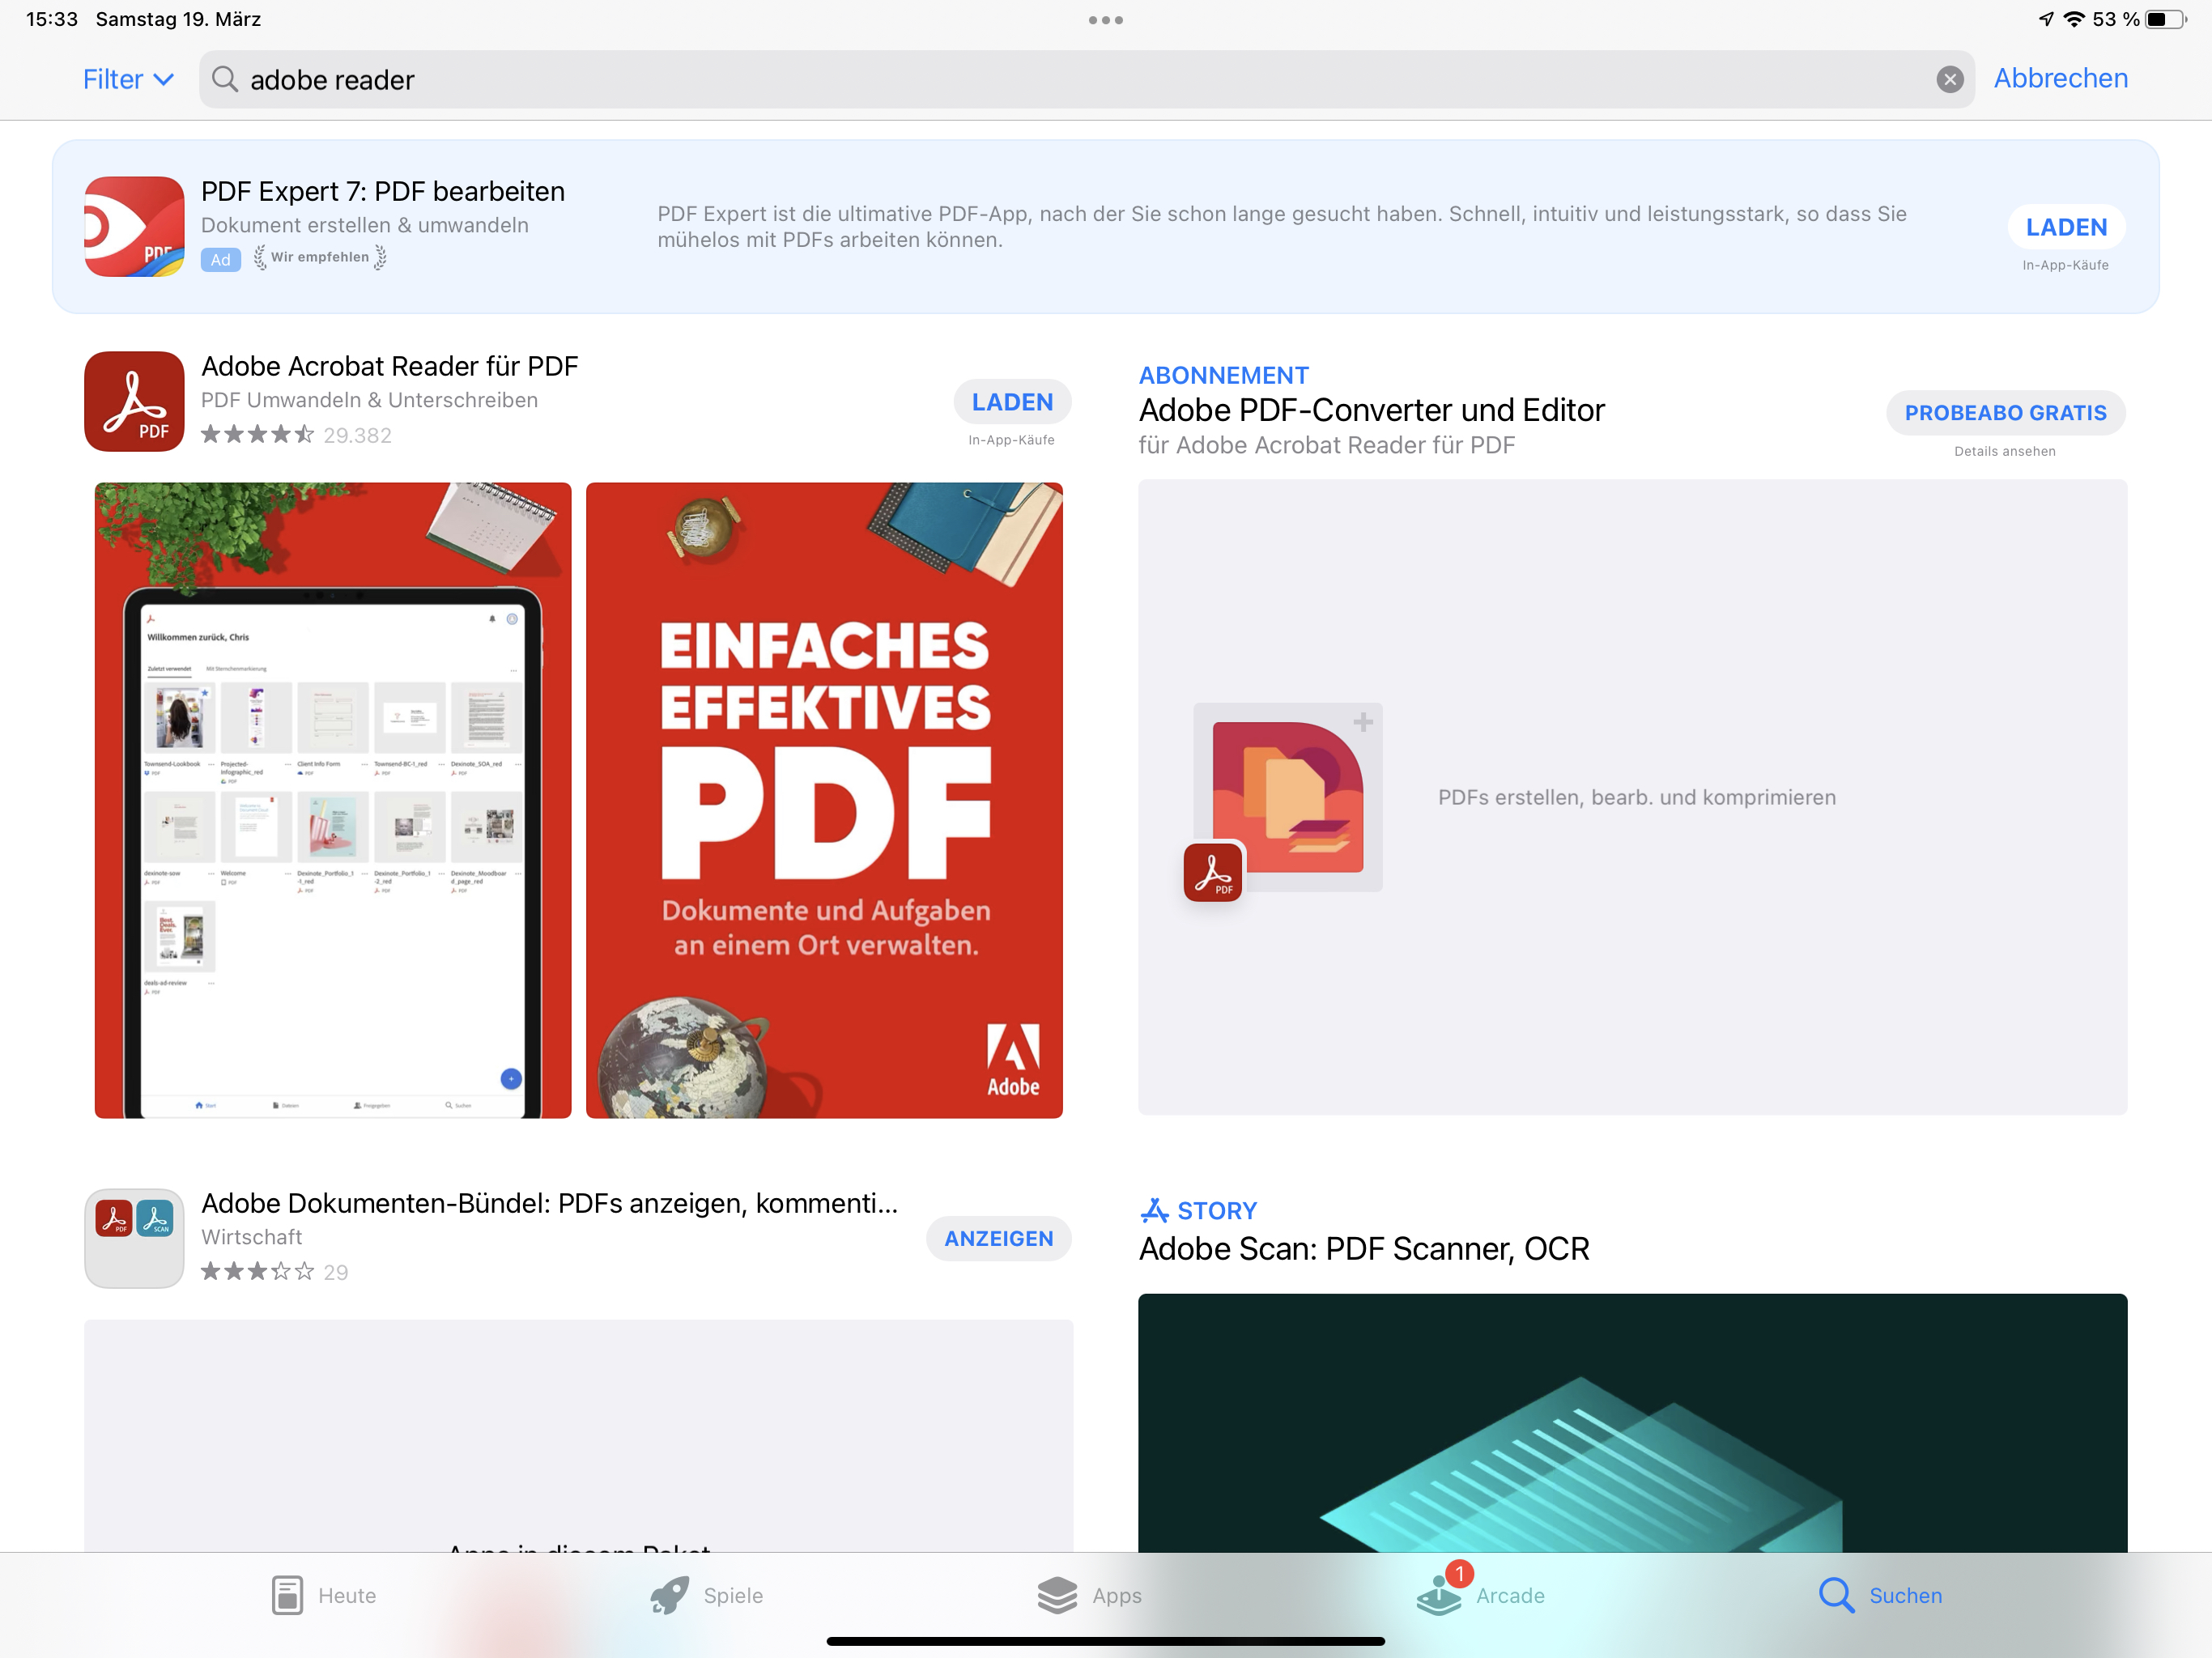Open the PDF Expert 7 app icon
The width and height of the screenshot is (2212, 1658).
134,227
